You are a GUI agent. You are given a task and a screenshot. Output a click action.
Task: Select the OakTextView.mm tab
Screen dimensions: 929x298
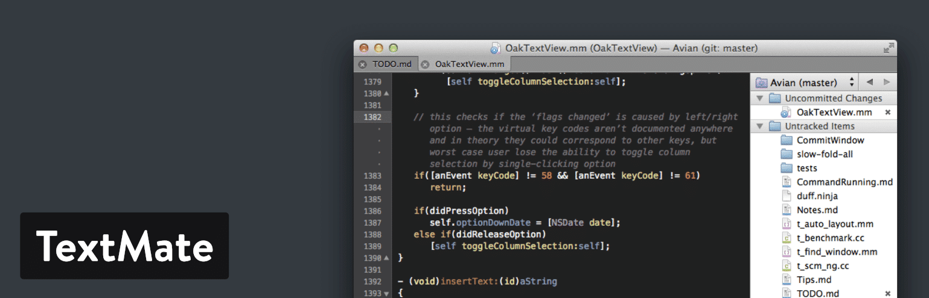[469, 64]
